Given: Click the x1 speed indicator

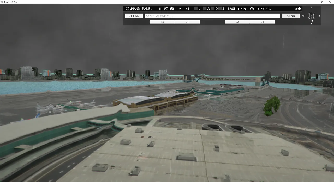Looking at the screenshot, I should (x=187, y=9).
